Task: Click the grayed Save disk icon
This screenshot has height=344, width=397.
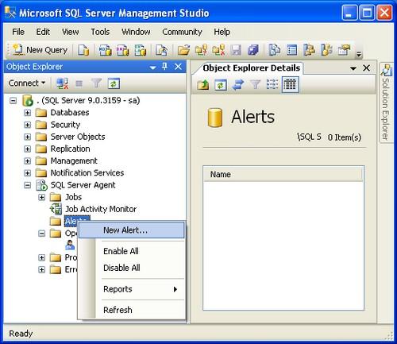Action: pos(236,50)
